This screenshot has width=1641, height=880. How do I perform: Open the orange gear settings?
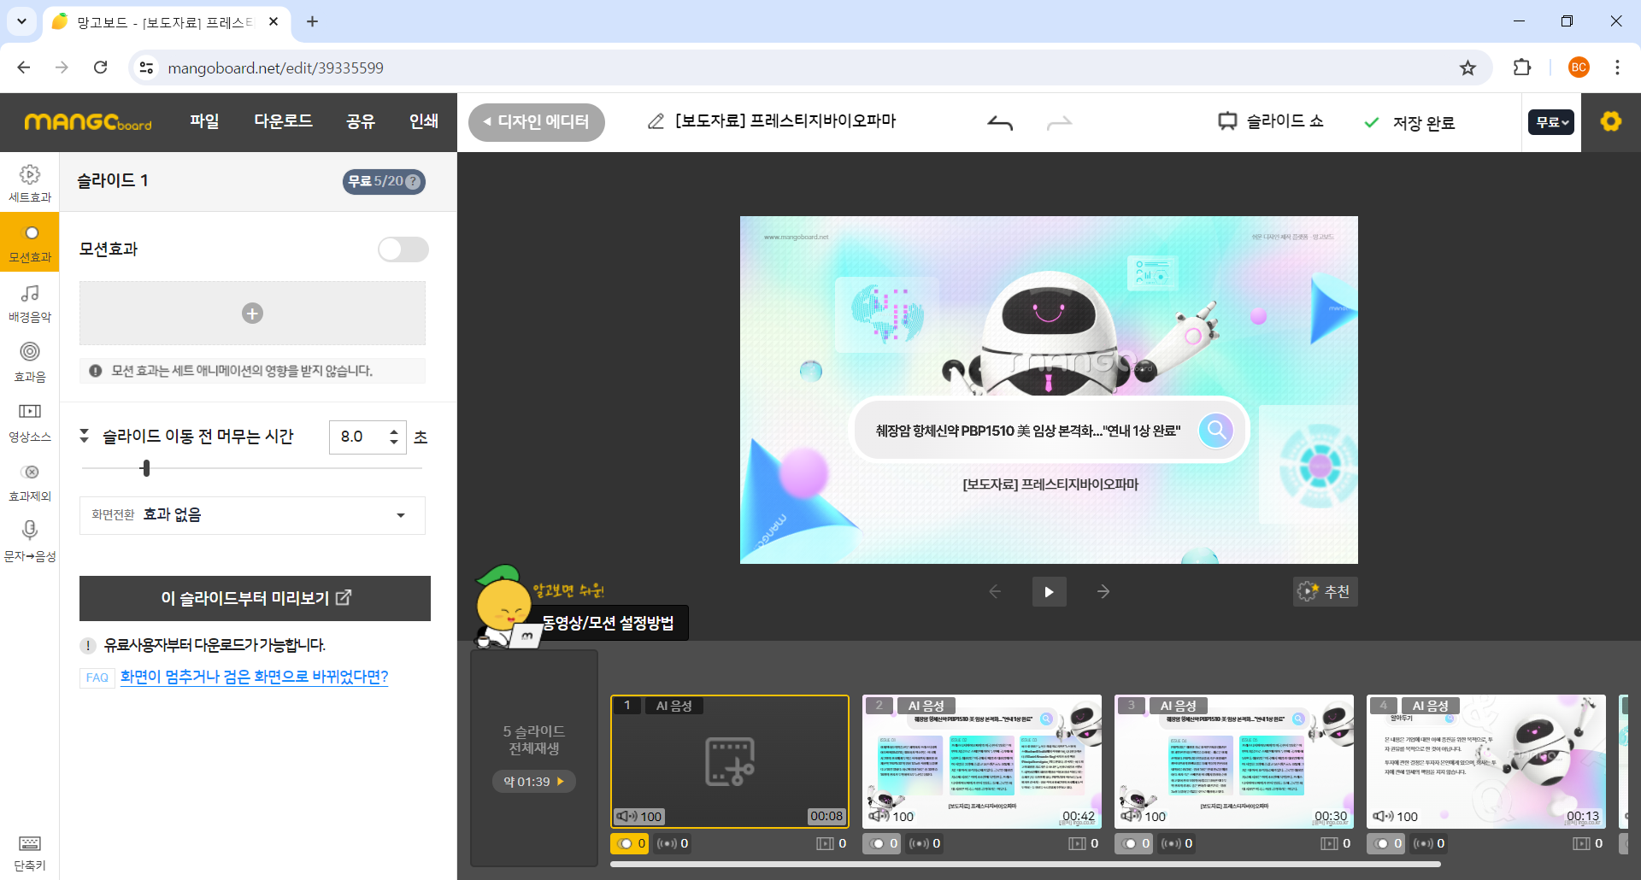[x=1611, y=122]
